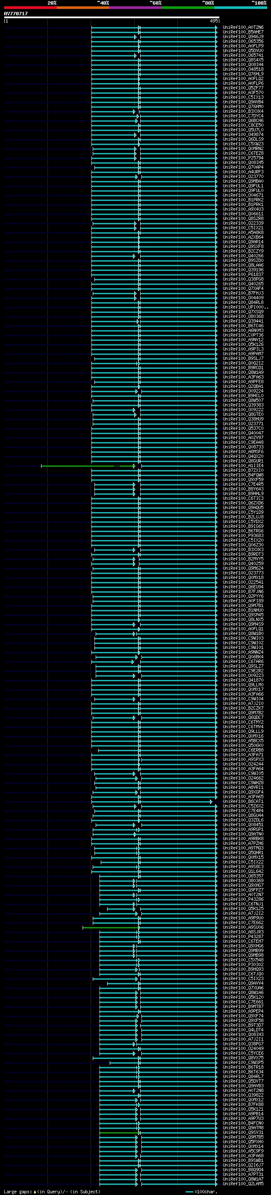Viewport: 271px width, 1195px height.
Task: Select hit label UniRef100_P43286
Action: coord(243,900)
